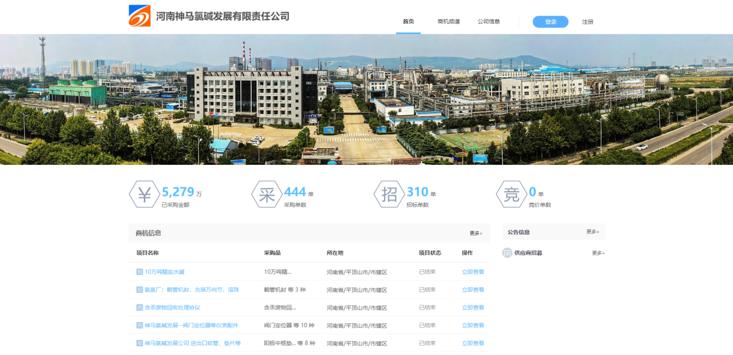Open 更多 in 公告信息 header

pyautogui.click(x=593, y=232)
